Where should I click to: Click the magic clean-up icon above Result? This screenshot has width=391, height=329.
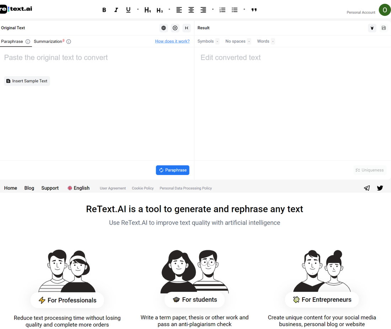[x=372, y=28]
